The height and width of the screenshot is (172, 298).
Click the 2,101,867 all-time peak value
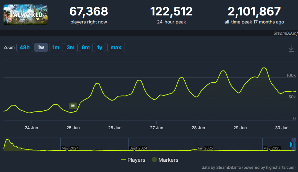(x=254, y=12)
